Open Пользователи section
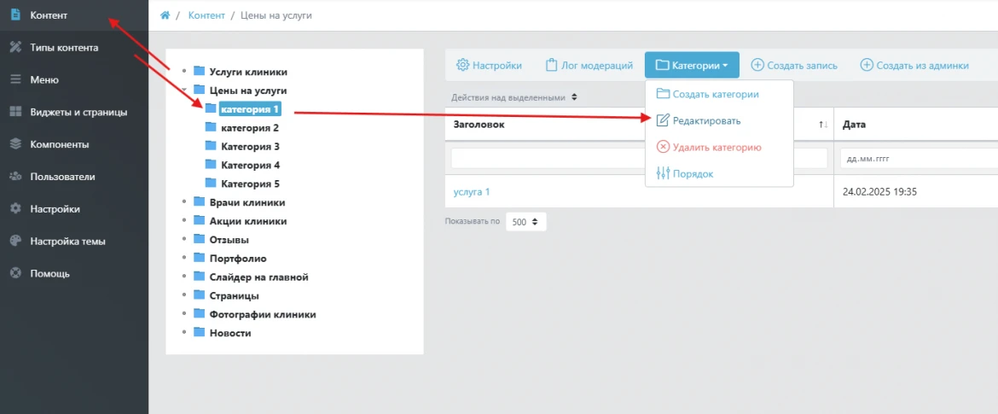This screenshot has width=998, height=414. (x=62, y=177)
